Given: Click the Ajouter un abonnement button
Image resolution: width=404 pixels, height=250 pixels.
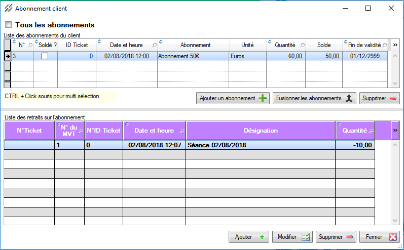Looking at the screenshot, I should pyautogui.click(x=233, y=98).
